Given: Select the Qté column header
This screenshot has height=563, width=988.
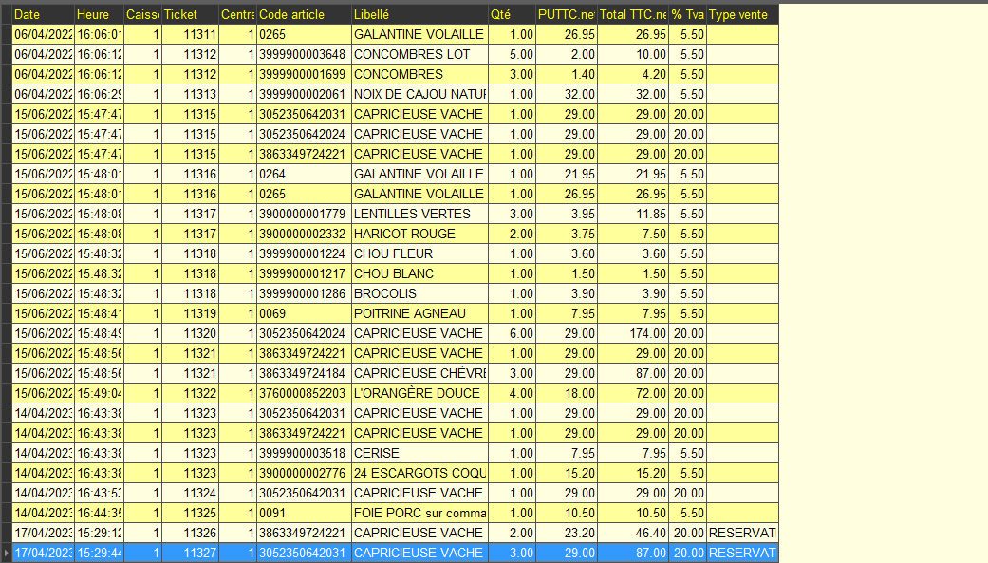Looking at the screenshot, I should 512,14.
